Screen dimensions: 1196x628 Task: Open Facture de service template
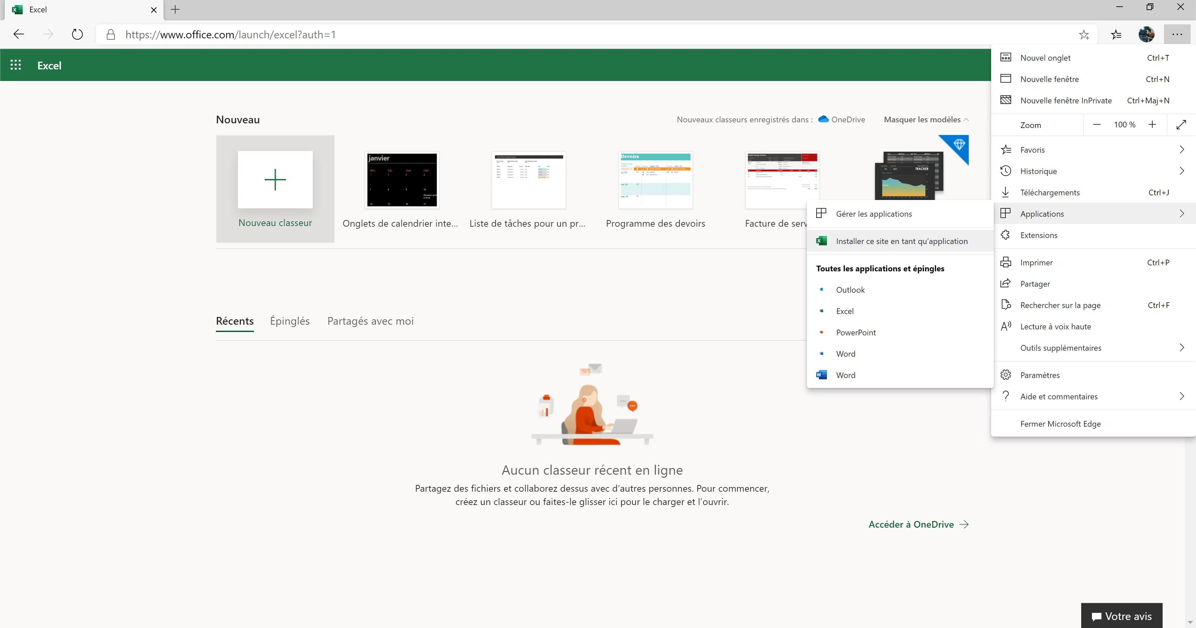tap(782, 180)
